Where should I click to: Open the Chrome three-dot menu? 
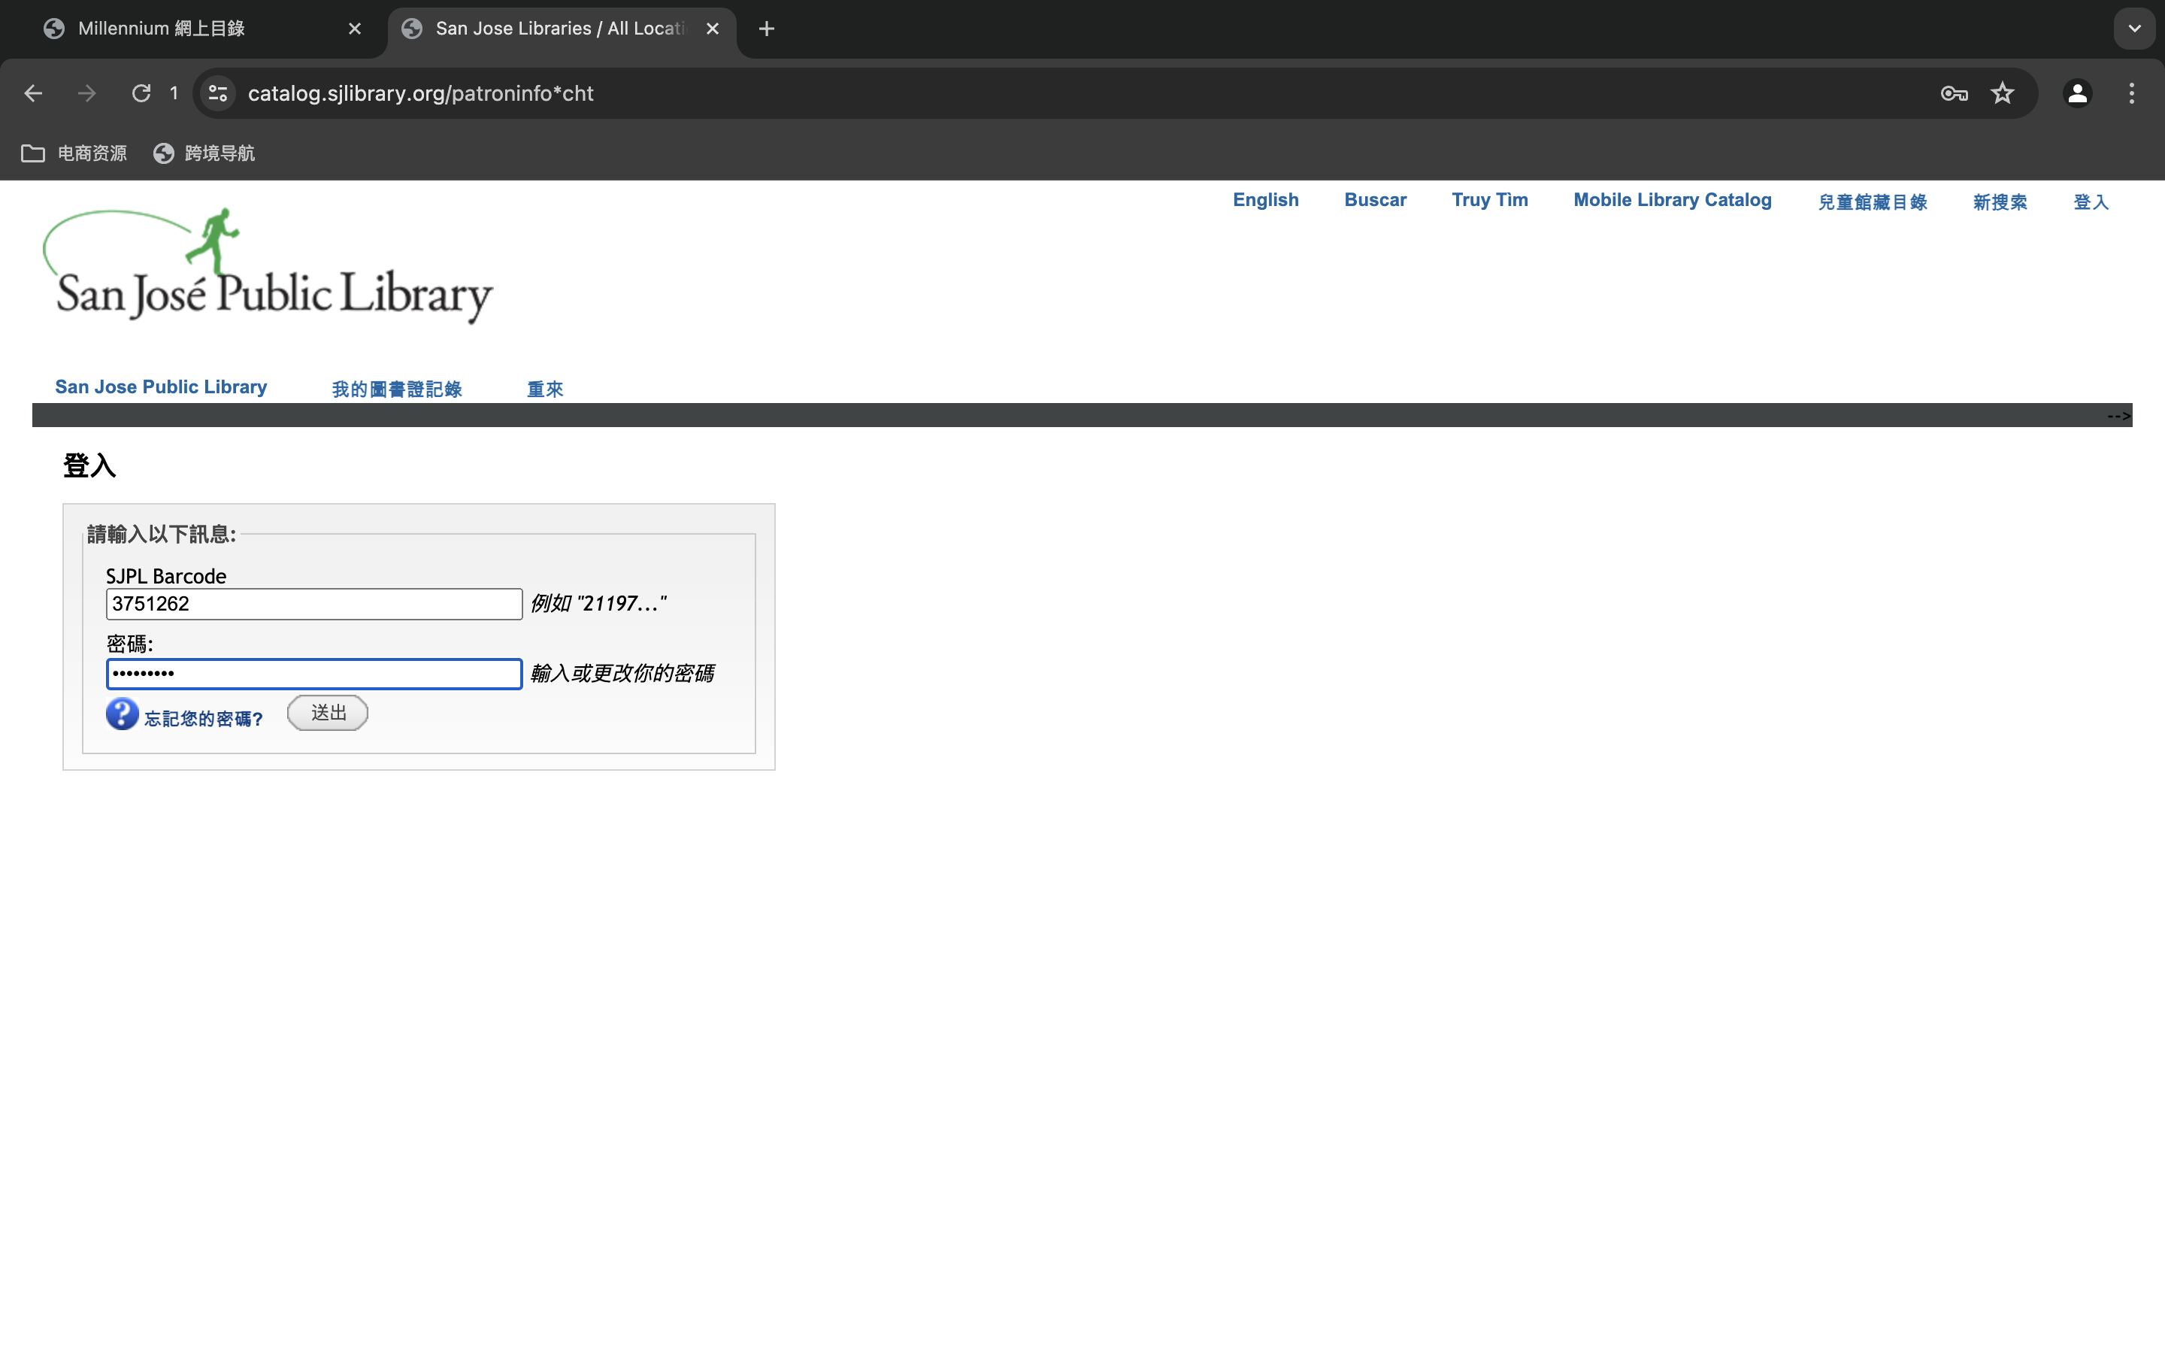click(x=2132, y=93)
